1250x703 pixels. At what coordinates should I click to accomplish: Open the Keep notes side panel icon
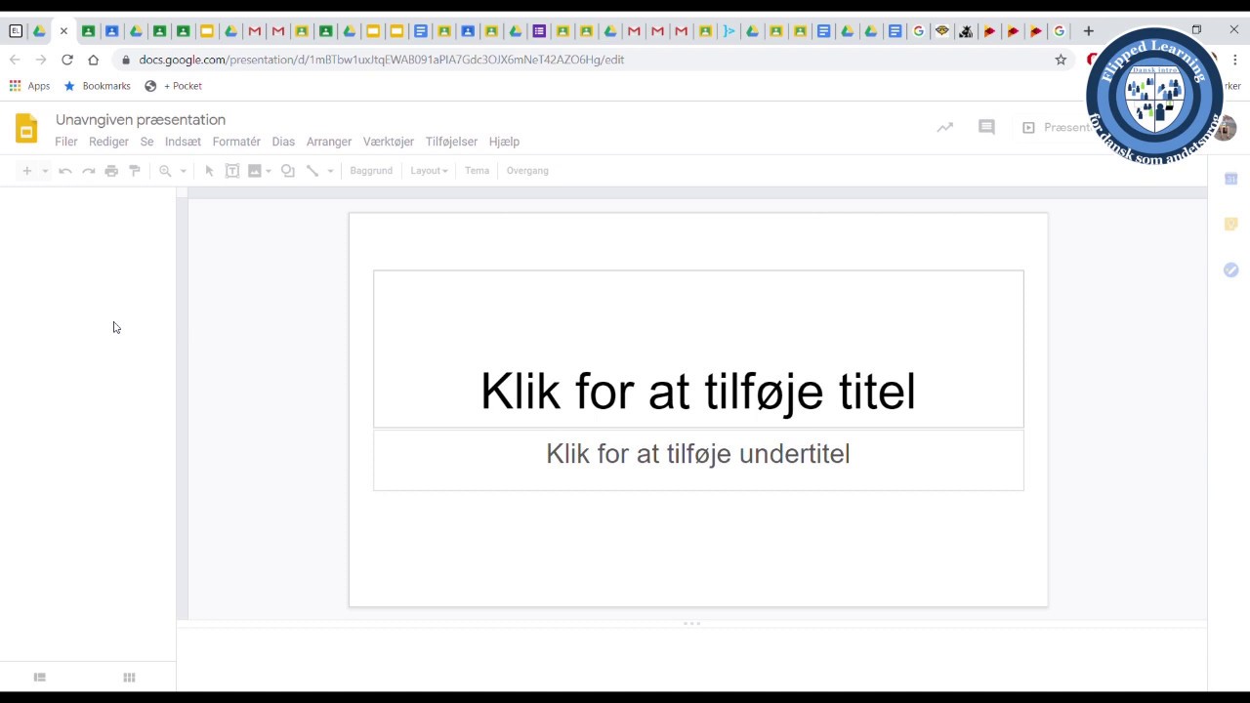point(1230,225)
